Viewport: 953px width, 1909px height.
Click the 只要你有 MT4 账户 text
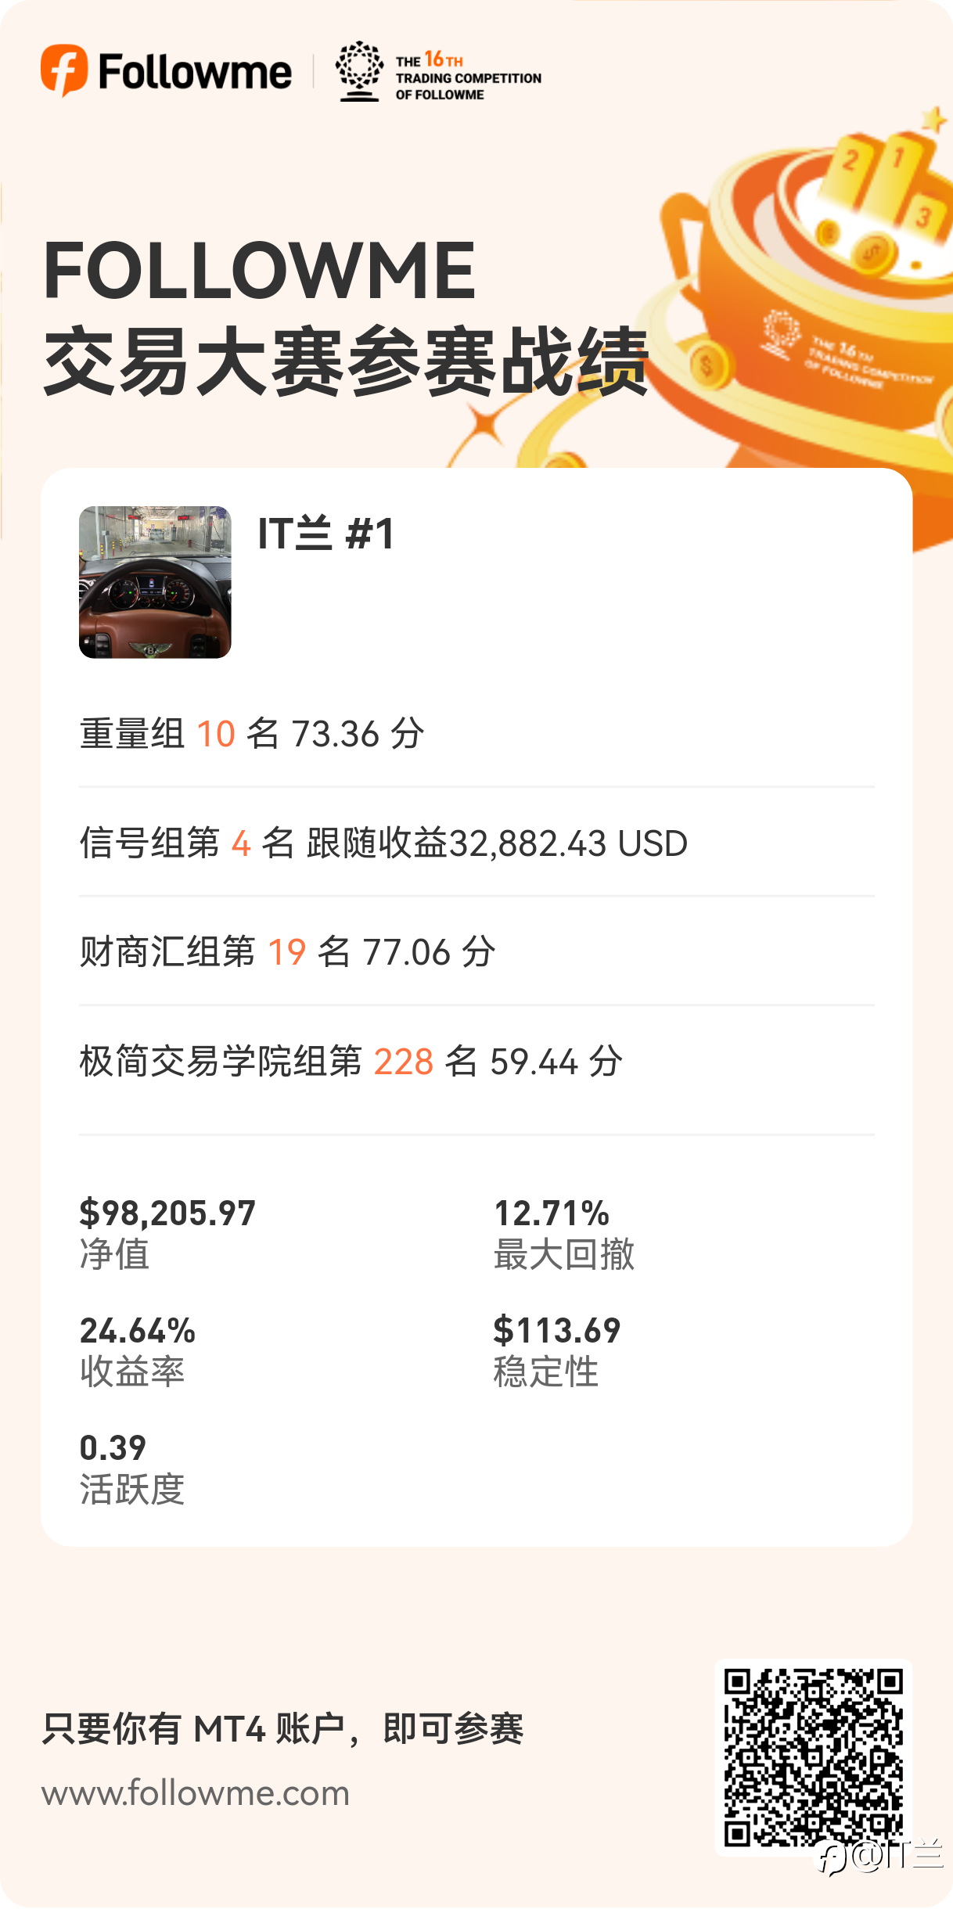click(x=193, y=1729)
